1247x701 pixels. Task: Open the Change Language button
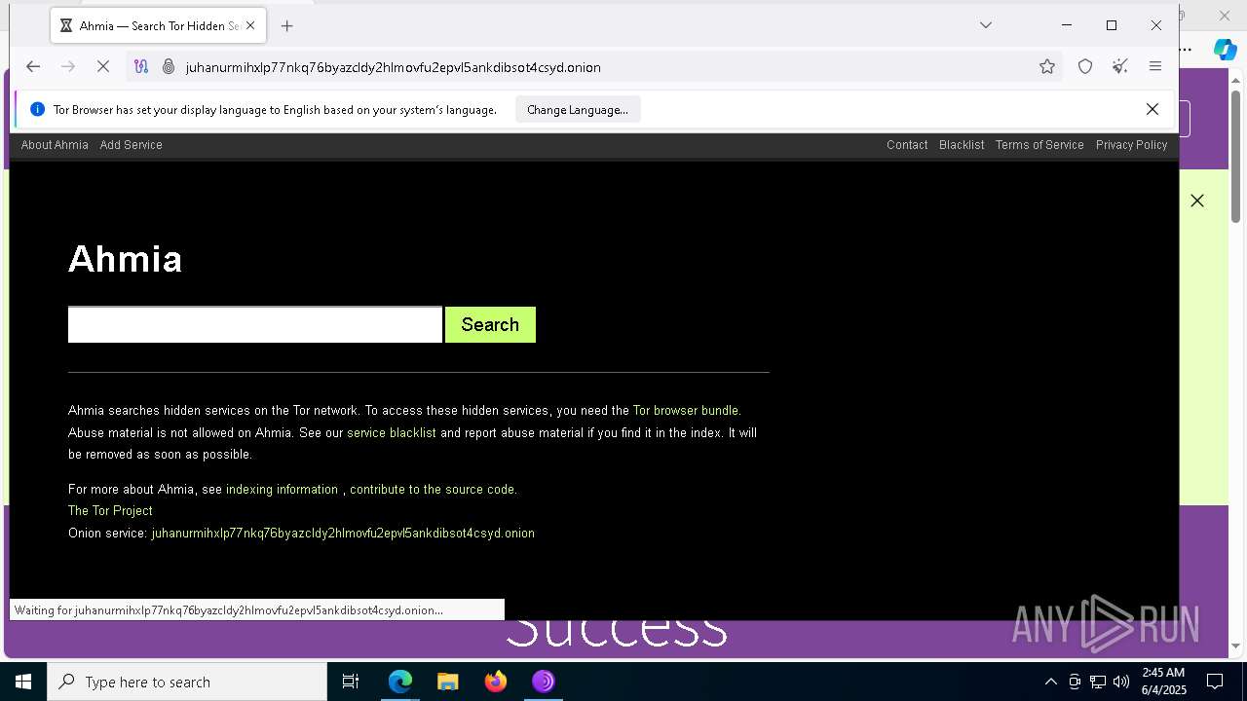pos(578,110)
